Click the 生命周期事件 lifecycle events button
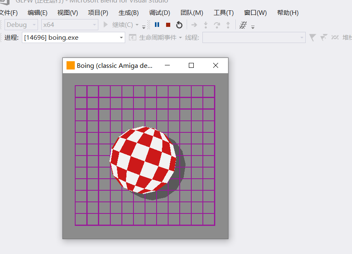 click(153, 38)
